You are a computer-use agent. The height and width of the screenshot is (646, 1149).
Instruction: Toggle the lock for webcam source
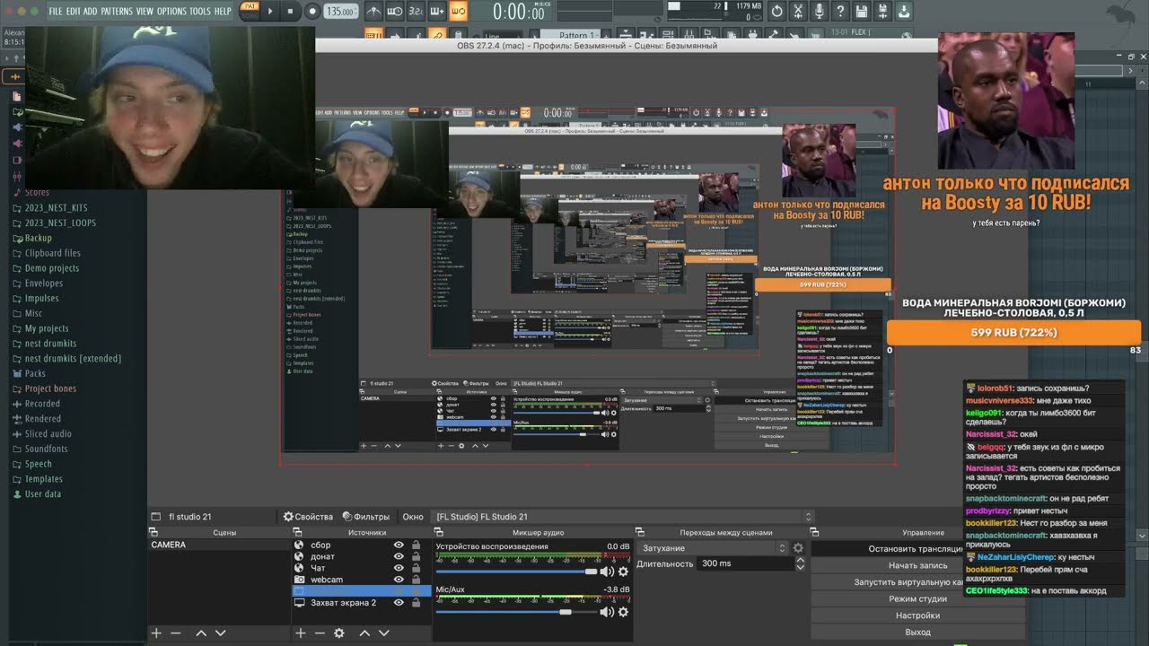pyautogui.click(x=416, y=580)
